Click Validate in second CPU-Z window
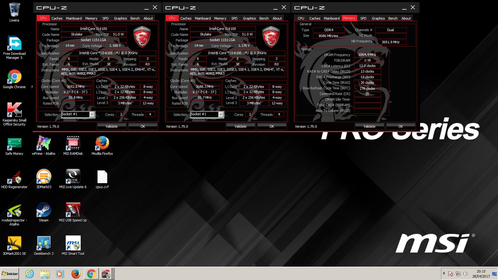Viewport: 498px width, 280px height. click(x=240, y=126)
